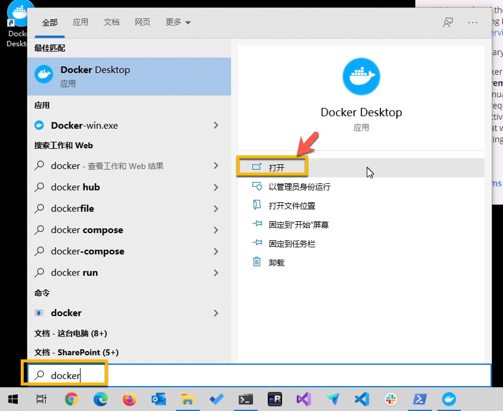Click 打开 to launch Docker Desktop
Image resolution: width=503 pixels, height=411 pixels.
point(361,168)
